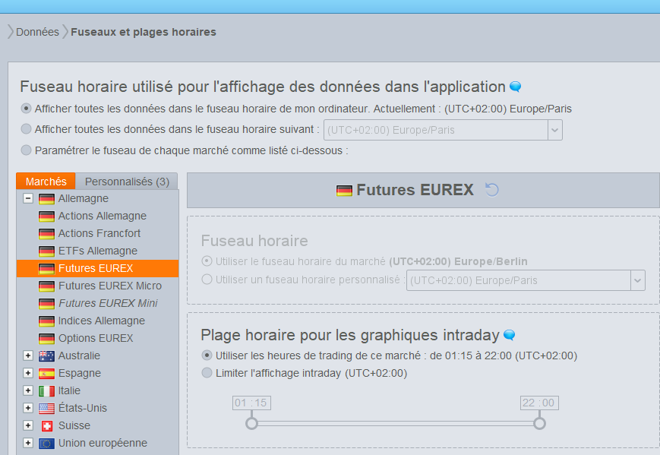Click Swiss flag icon in market tree

[x=47, y=426]
